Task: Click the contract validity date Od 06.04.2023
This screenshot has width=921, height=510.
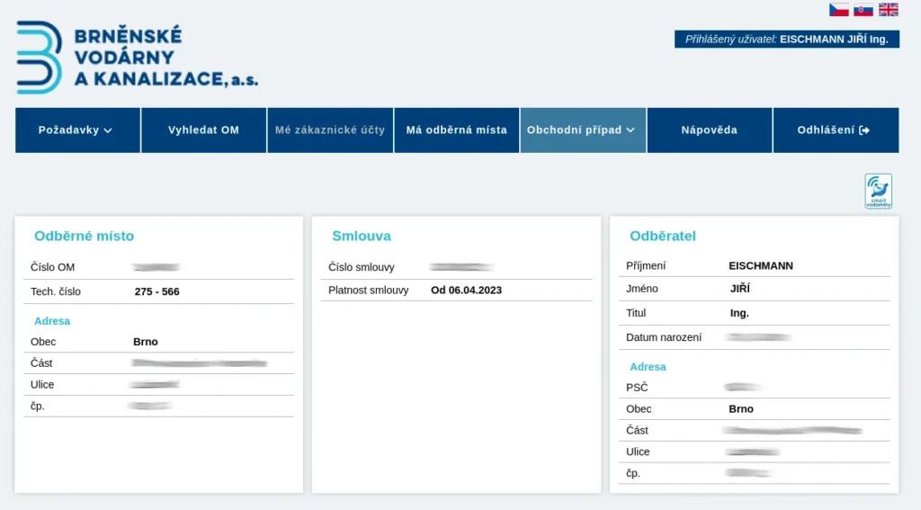Action: [x=466, y=290]
